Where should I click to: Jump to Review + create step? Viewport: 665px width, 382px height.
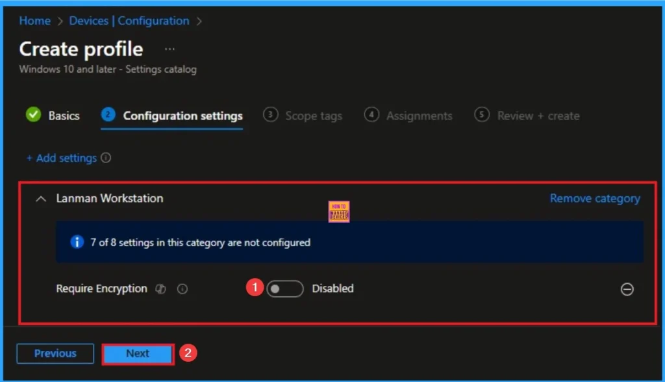pos(538,116)
